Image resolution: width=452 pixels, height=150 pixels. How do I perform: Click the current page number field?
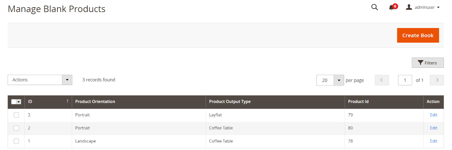click(405, 80)
